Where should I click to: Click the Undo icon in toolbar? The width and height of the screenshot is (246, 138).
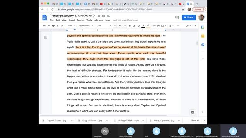click(45, 26)
